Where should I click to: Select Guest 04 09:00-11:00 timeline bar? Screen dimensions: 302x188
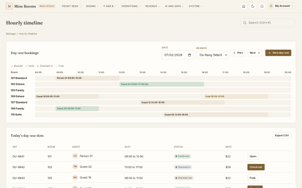click(x=77, y=109)
